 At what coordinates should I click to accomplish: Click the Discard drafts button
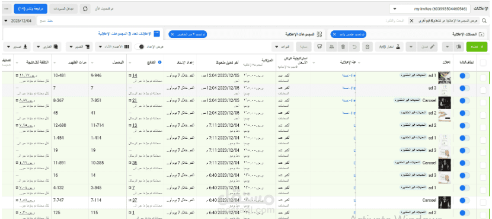coord(63,9)
